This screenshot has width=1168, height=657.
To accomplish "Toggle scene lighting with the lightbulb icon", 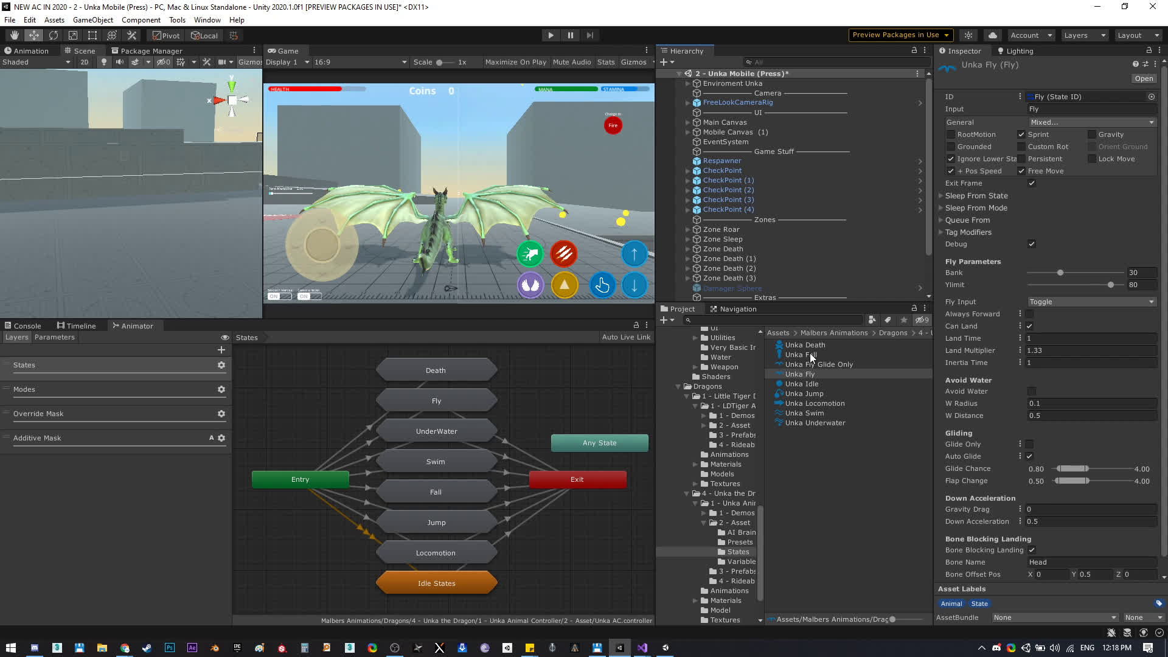I will tap(103, 61).
